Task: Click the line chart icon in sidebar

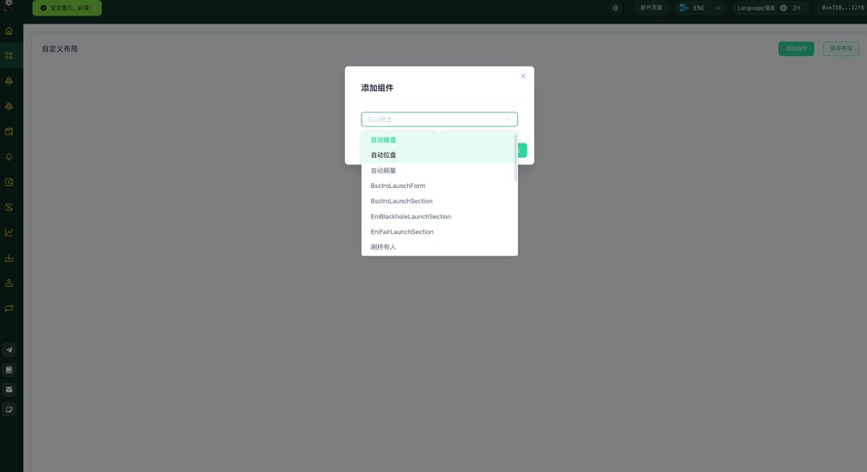Action: [x=9, y=233]
